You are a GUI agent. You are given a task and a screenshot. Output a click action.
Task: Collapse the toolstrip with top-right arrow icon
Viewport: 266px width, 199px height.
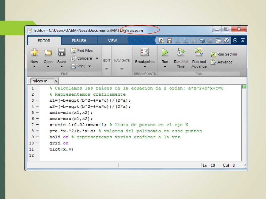click(x=243, y=40)
